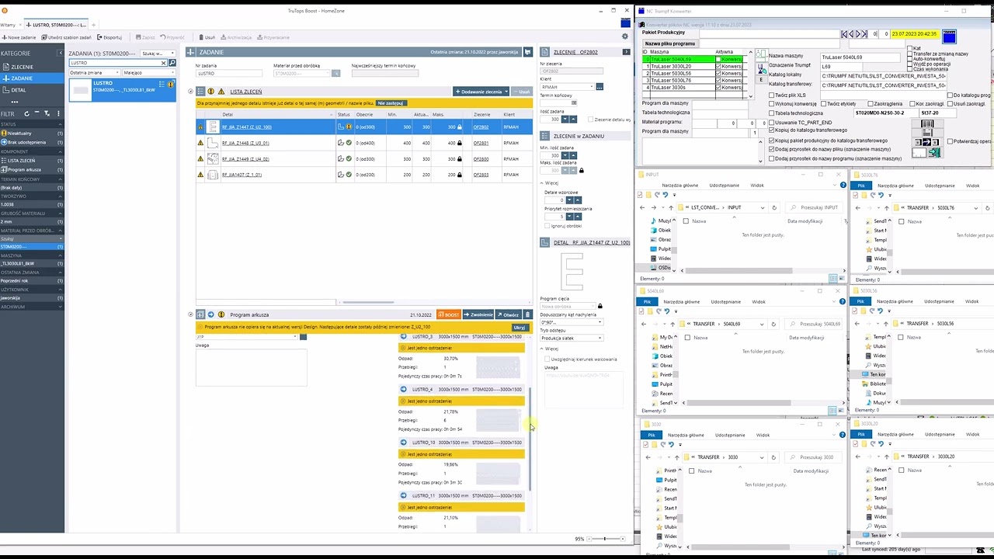Open the Ostatnia zmiana sort dropdown

[94, 72]
